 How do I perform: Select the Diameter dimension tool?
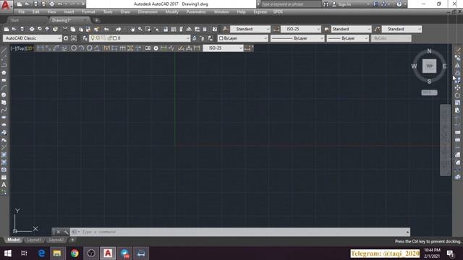89,48
